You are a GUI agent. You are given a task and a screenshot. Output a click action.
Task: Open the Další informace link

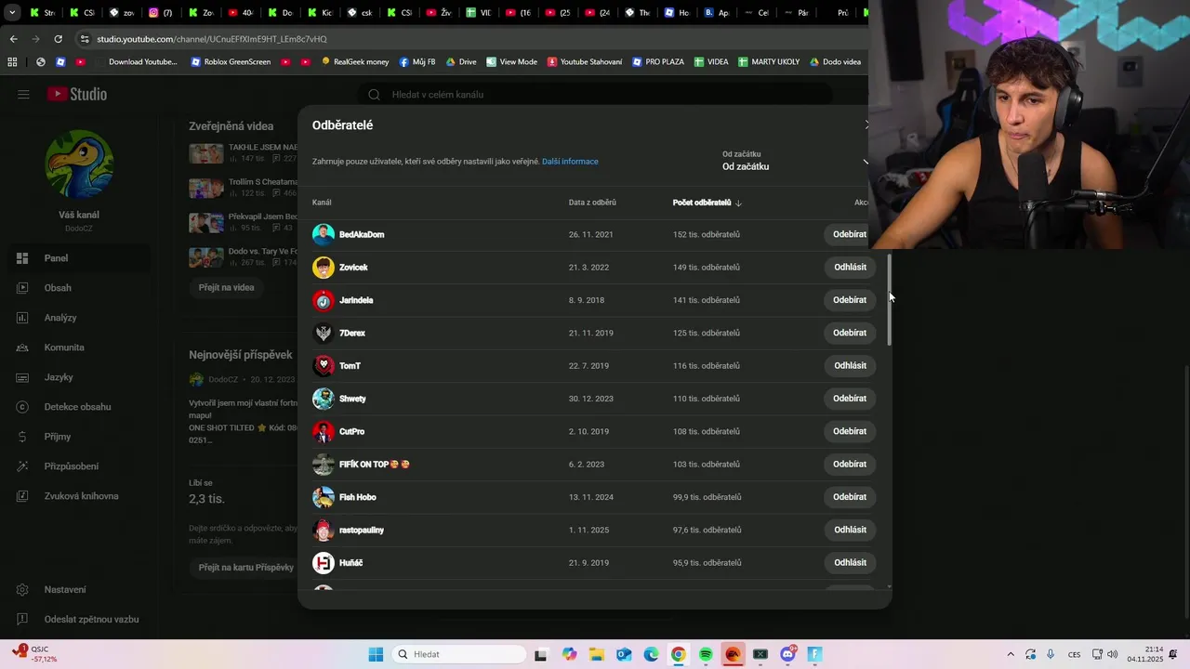(570, 162)
